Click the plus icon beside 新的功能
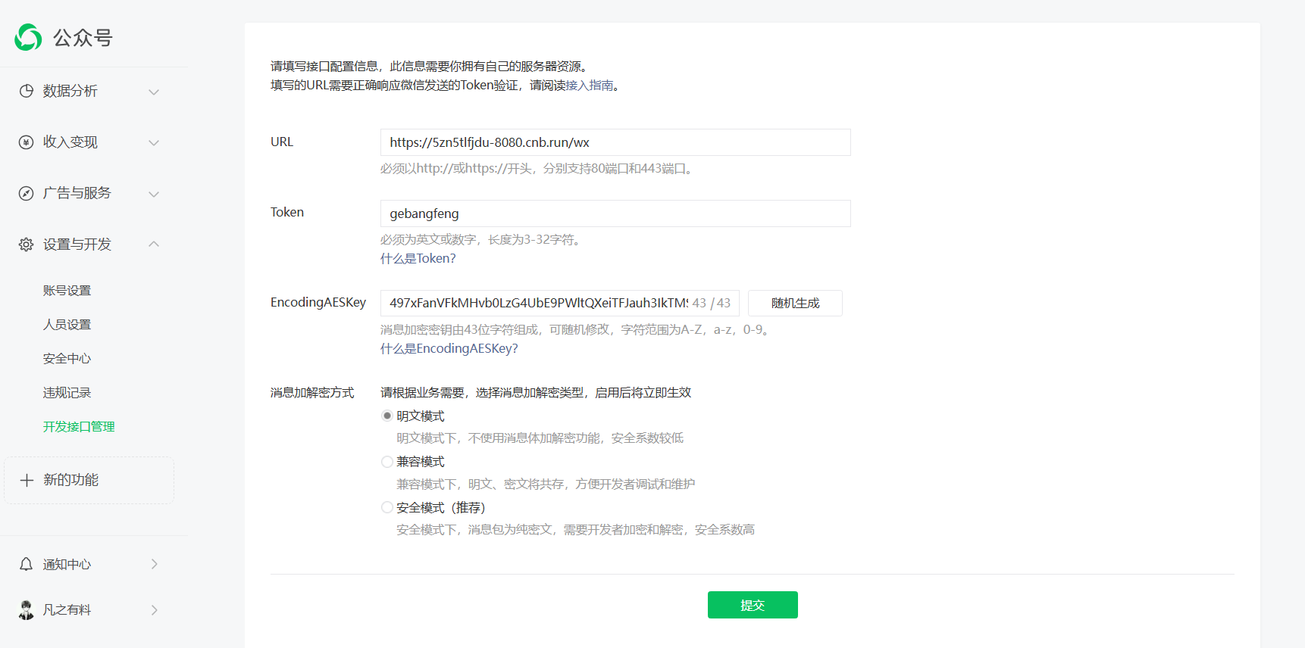1305x648 pixels. [27, 480]
